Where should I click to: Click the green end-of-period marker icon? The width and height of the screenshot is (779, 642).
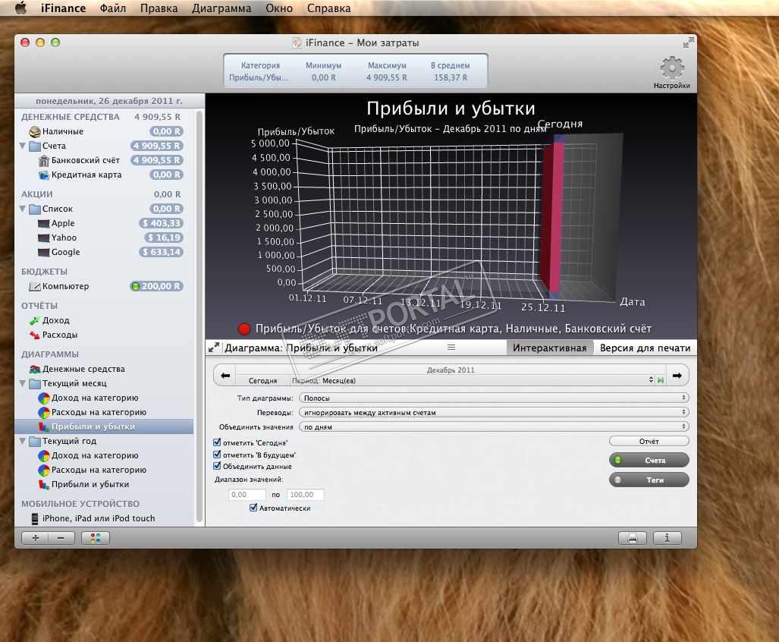[x=661, y=380]
